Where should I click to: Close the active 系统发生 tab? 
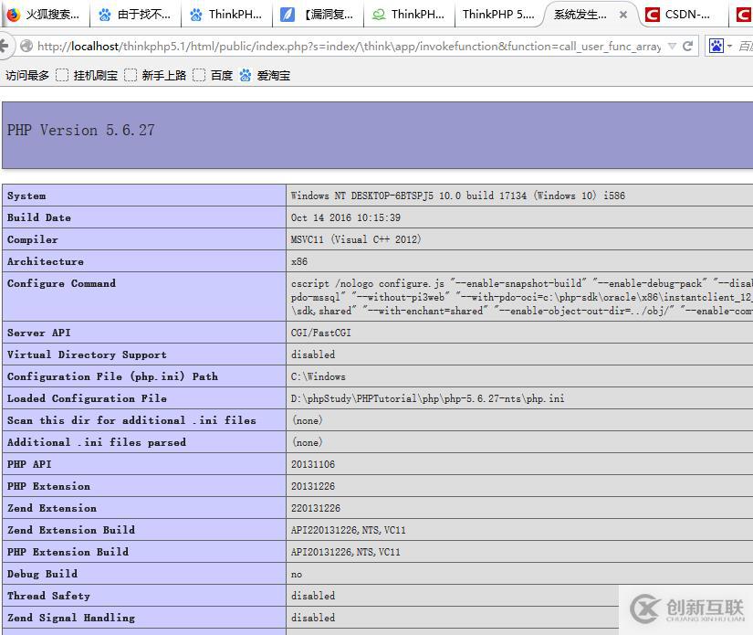(622, 15)
